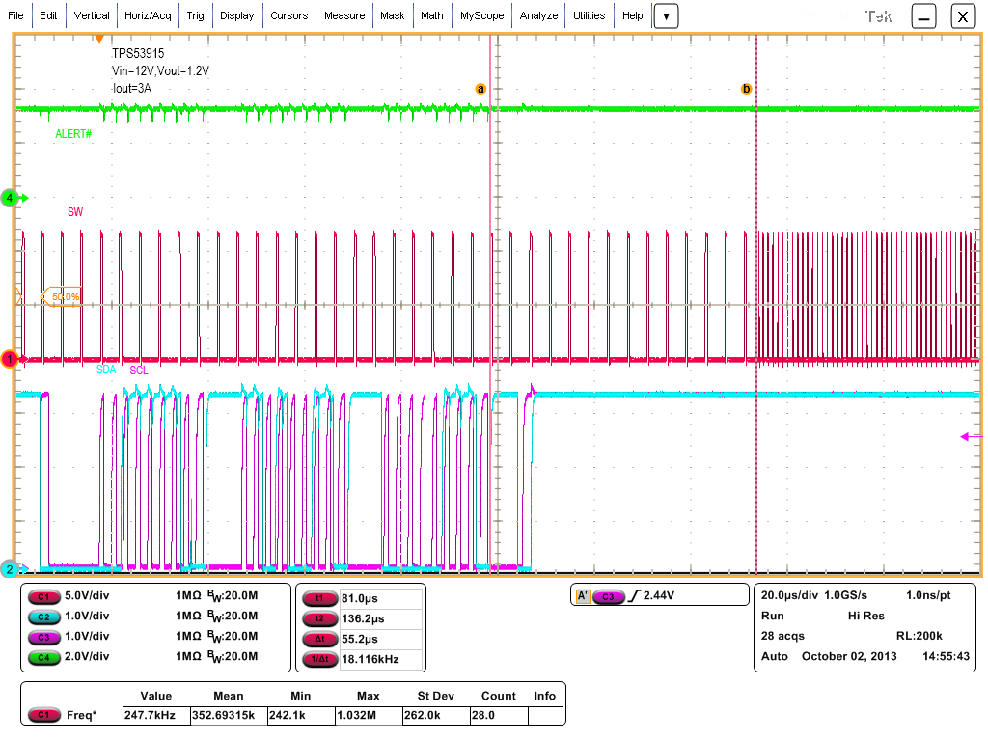This screenshot has width=988, height=741.
Task: Click the cursor b marker on the waveform
Action: 747,88
